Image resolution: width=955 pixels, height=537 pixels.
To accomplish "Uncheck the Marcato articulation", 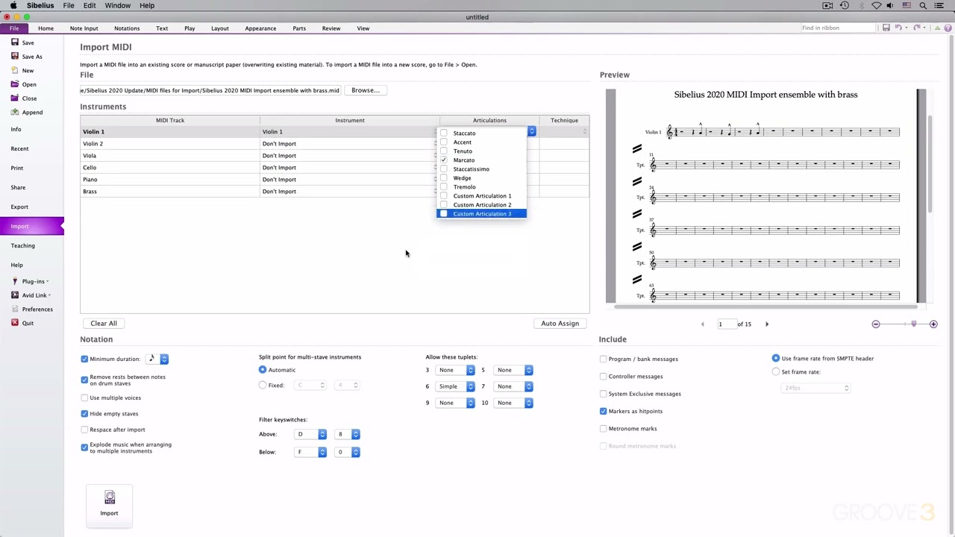I will [x=444, y=160].
